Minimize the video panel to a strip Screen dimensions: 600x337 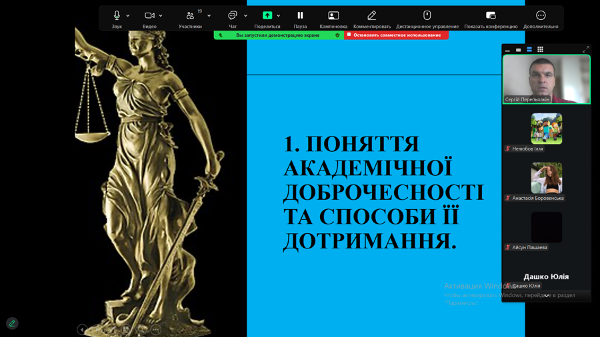(x=507, y=50)
